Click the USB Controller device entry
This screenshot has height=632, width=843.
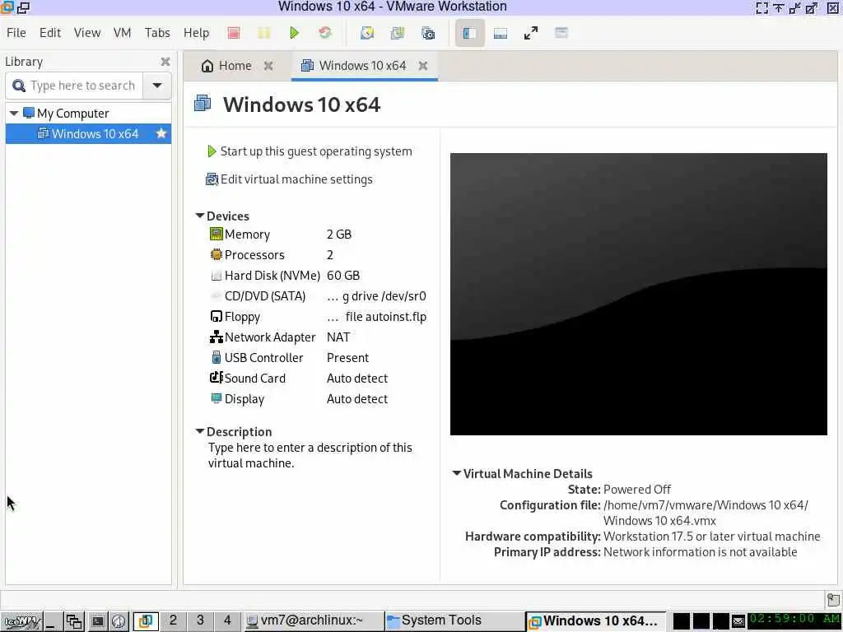[x=257, y=358]
